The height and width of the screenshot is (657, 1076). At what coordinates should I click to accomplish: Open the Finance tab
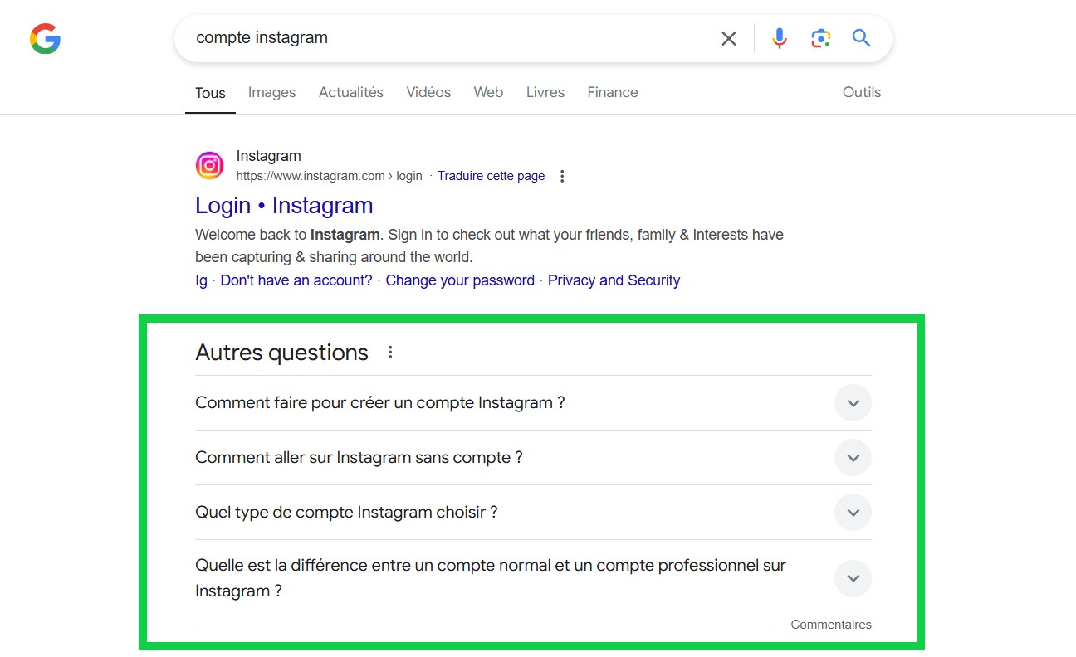click(x=613, y=92)
